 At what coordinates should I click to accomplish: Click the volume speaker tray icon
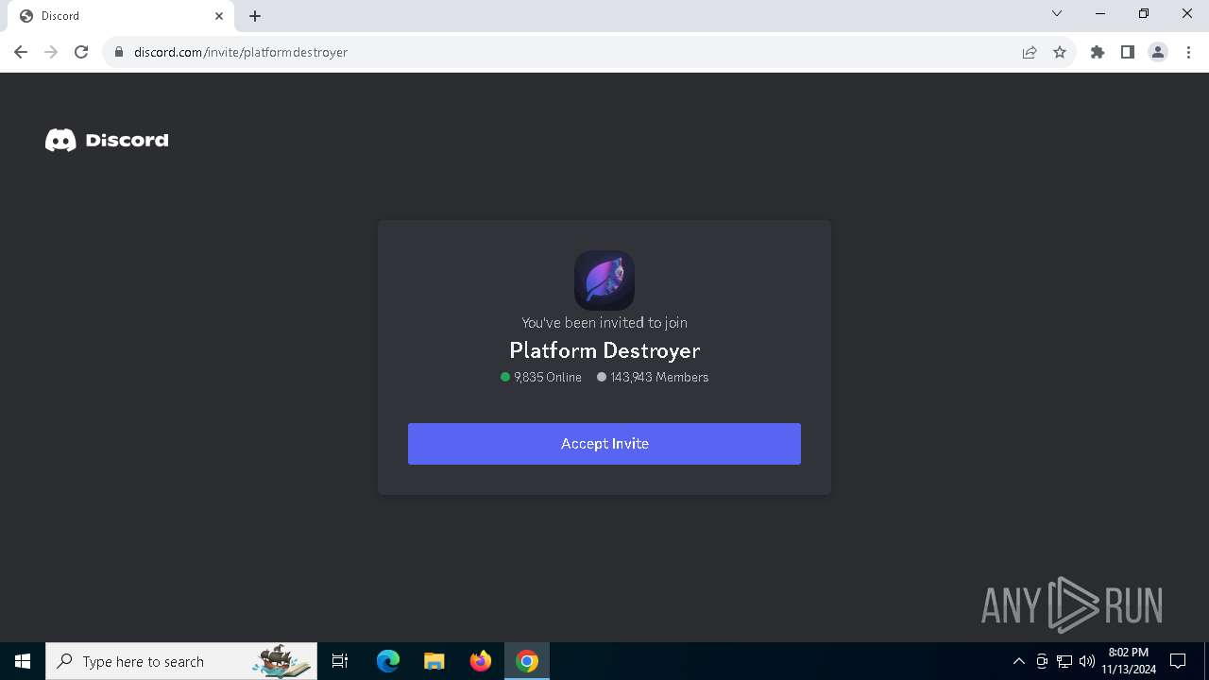[1087, 661]
